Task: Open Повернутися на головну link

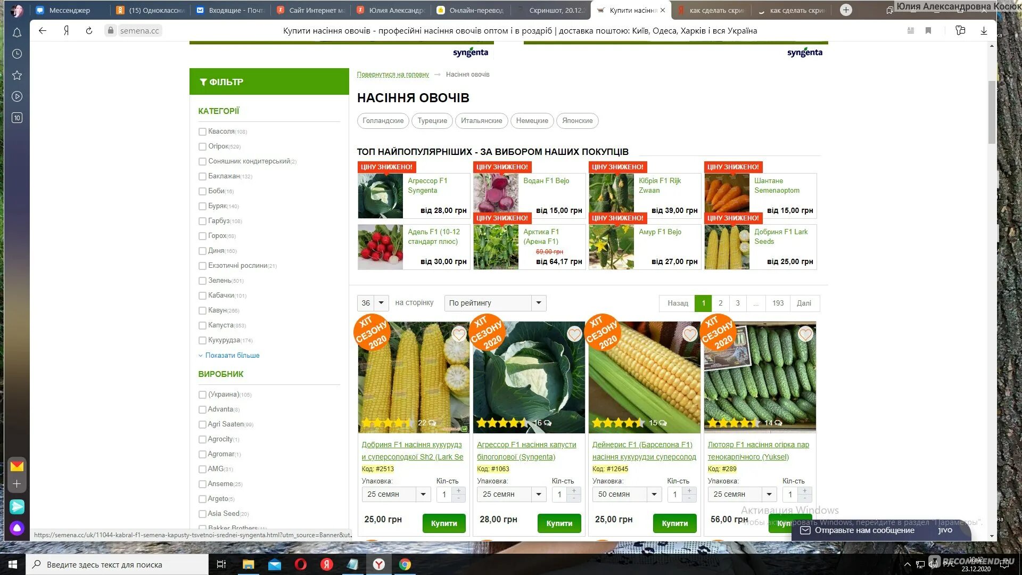Action: click(393, 75)
